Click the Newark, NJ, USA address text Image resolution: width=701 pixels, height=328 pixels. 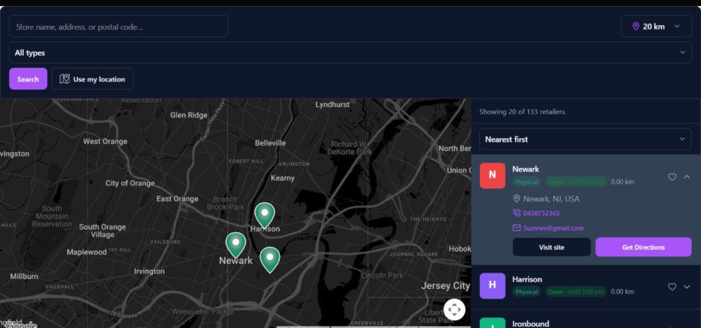(x=551, y=199)
